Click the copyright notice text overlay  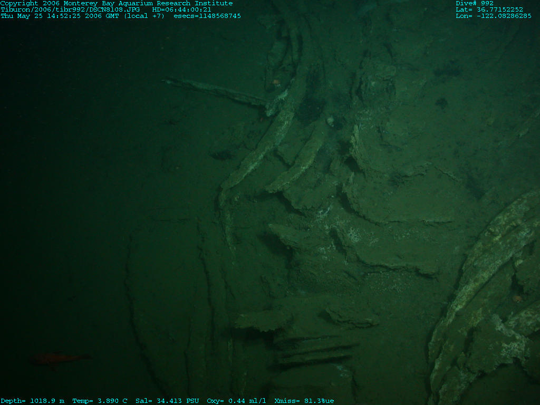[116, 3]
